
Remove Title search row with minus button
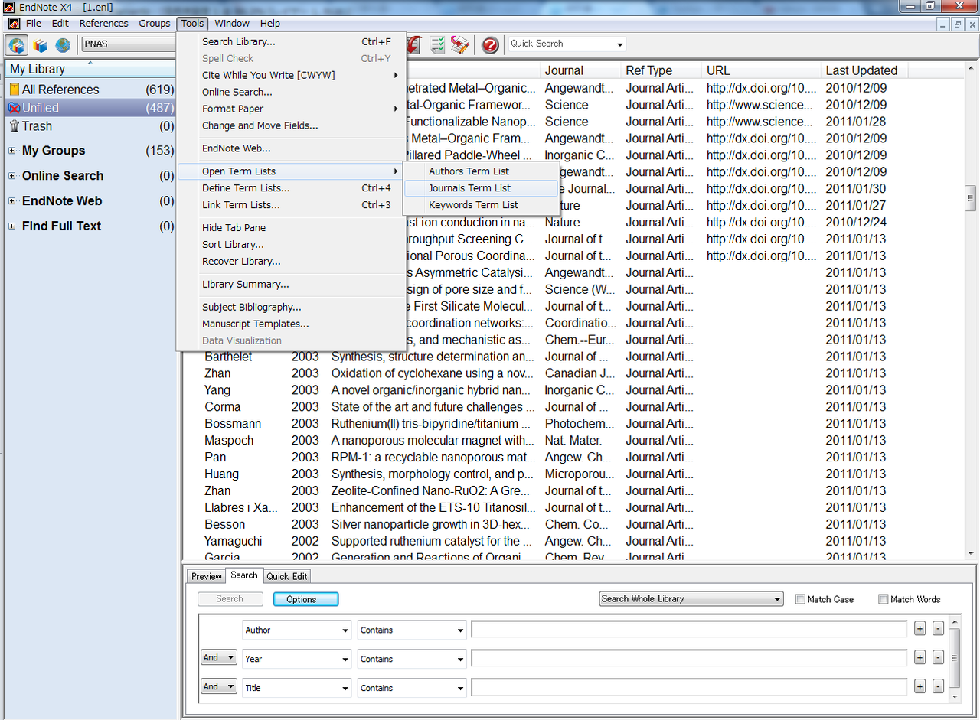click(x=938, y=687)
